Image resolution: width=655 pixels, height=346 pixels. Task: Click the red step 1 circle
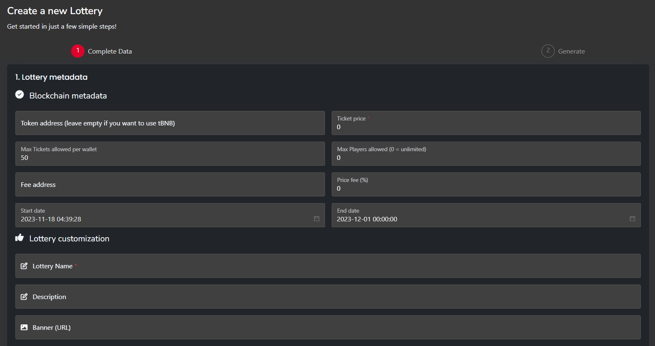pos(78,51)
